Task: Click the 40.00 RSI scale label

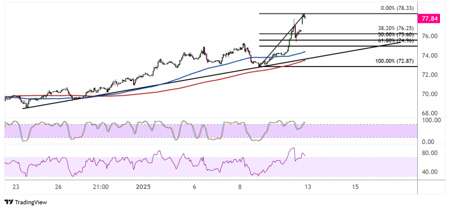Action: click(429, 172)
